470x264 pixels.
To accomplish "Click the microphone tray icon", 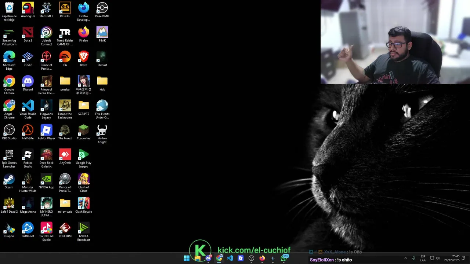I will point(414,258).
